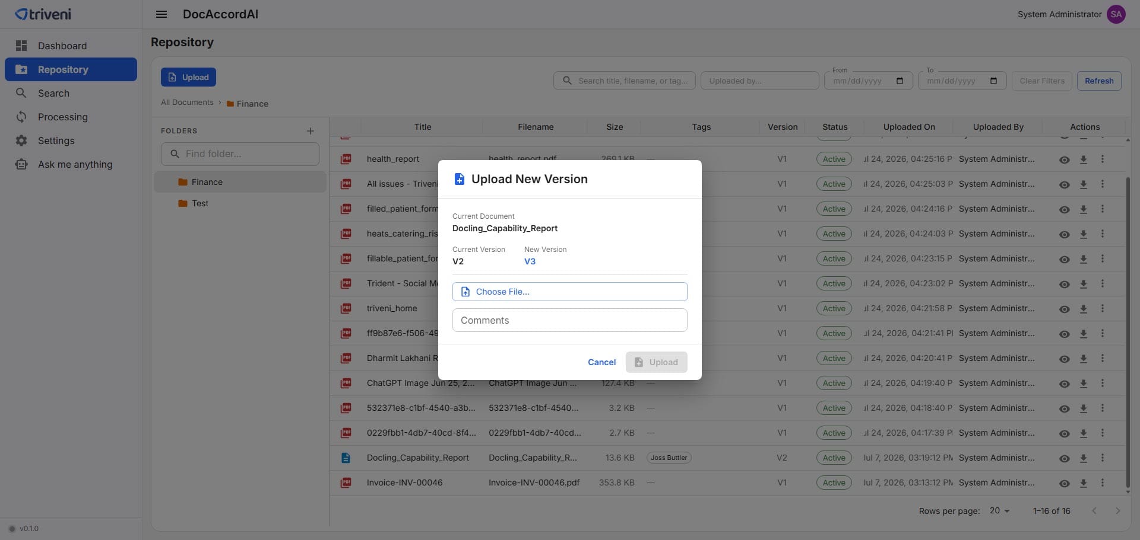Click the table vertical scrollbar
Screen dimensions: 1140x540
click(x=1128, y=332)
